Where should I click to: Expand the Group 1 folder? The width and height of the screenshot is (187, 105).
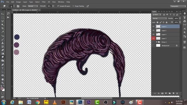pos(157,42)
